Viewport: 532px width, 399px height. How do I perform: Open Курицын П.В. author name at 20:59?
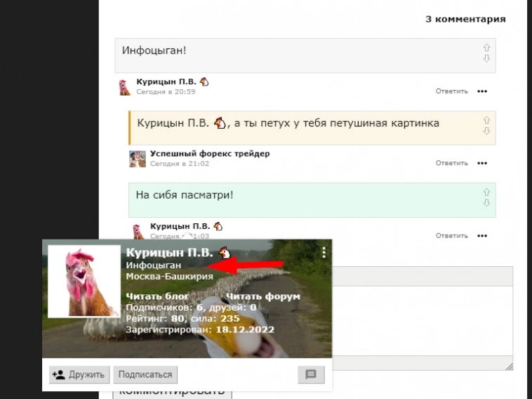(x=166, y=81)
